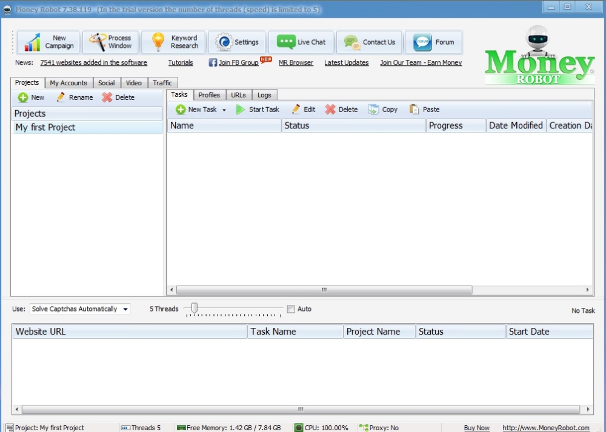This screenshot has height=432, width=606.
Task: Click the Buy Now link
Action: (x=476, y=428)
